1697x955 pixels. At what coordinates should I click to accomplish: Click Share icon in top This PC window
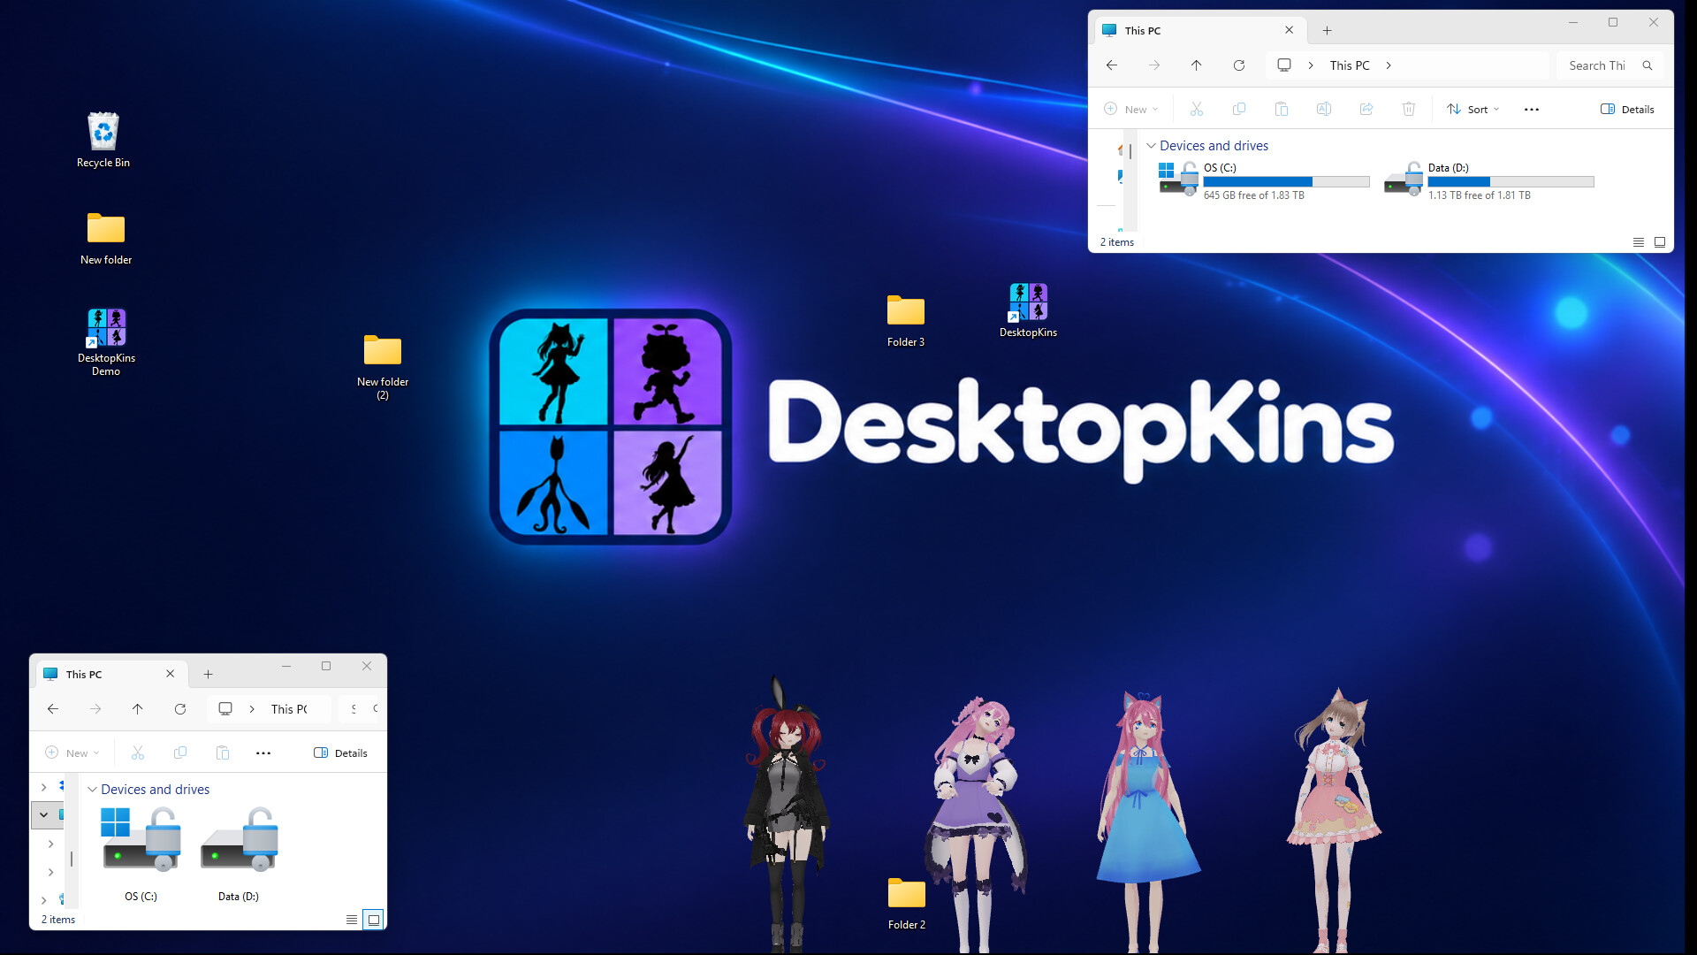1366,109
